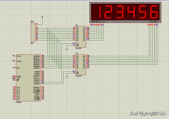Click the LE pin label on U3
This screenshot has height=119, width=169.
tap(77, 72)
